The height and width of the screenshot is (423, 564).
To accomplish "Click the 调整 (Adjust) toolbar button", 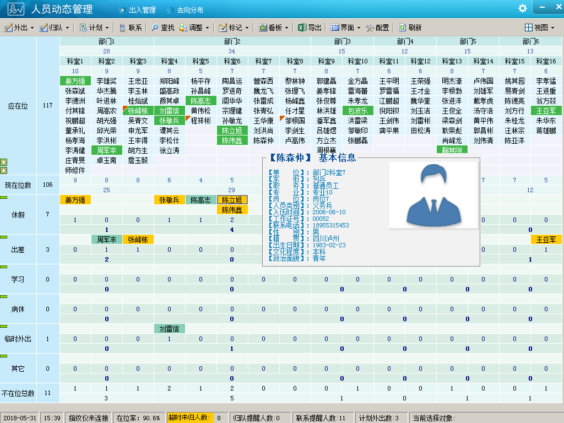I will 191,28.
